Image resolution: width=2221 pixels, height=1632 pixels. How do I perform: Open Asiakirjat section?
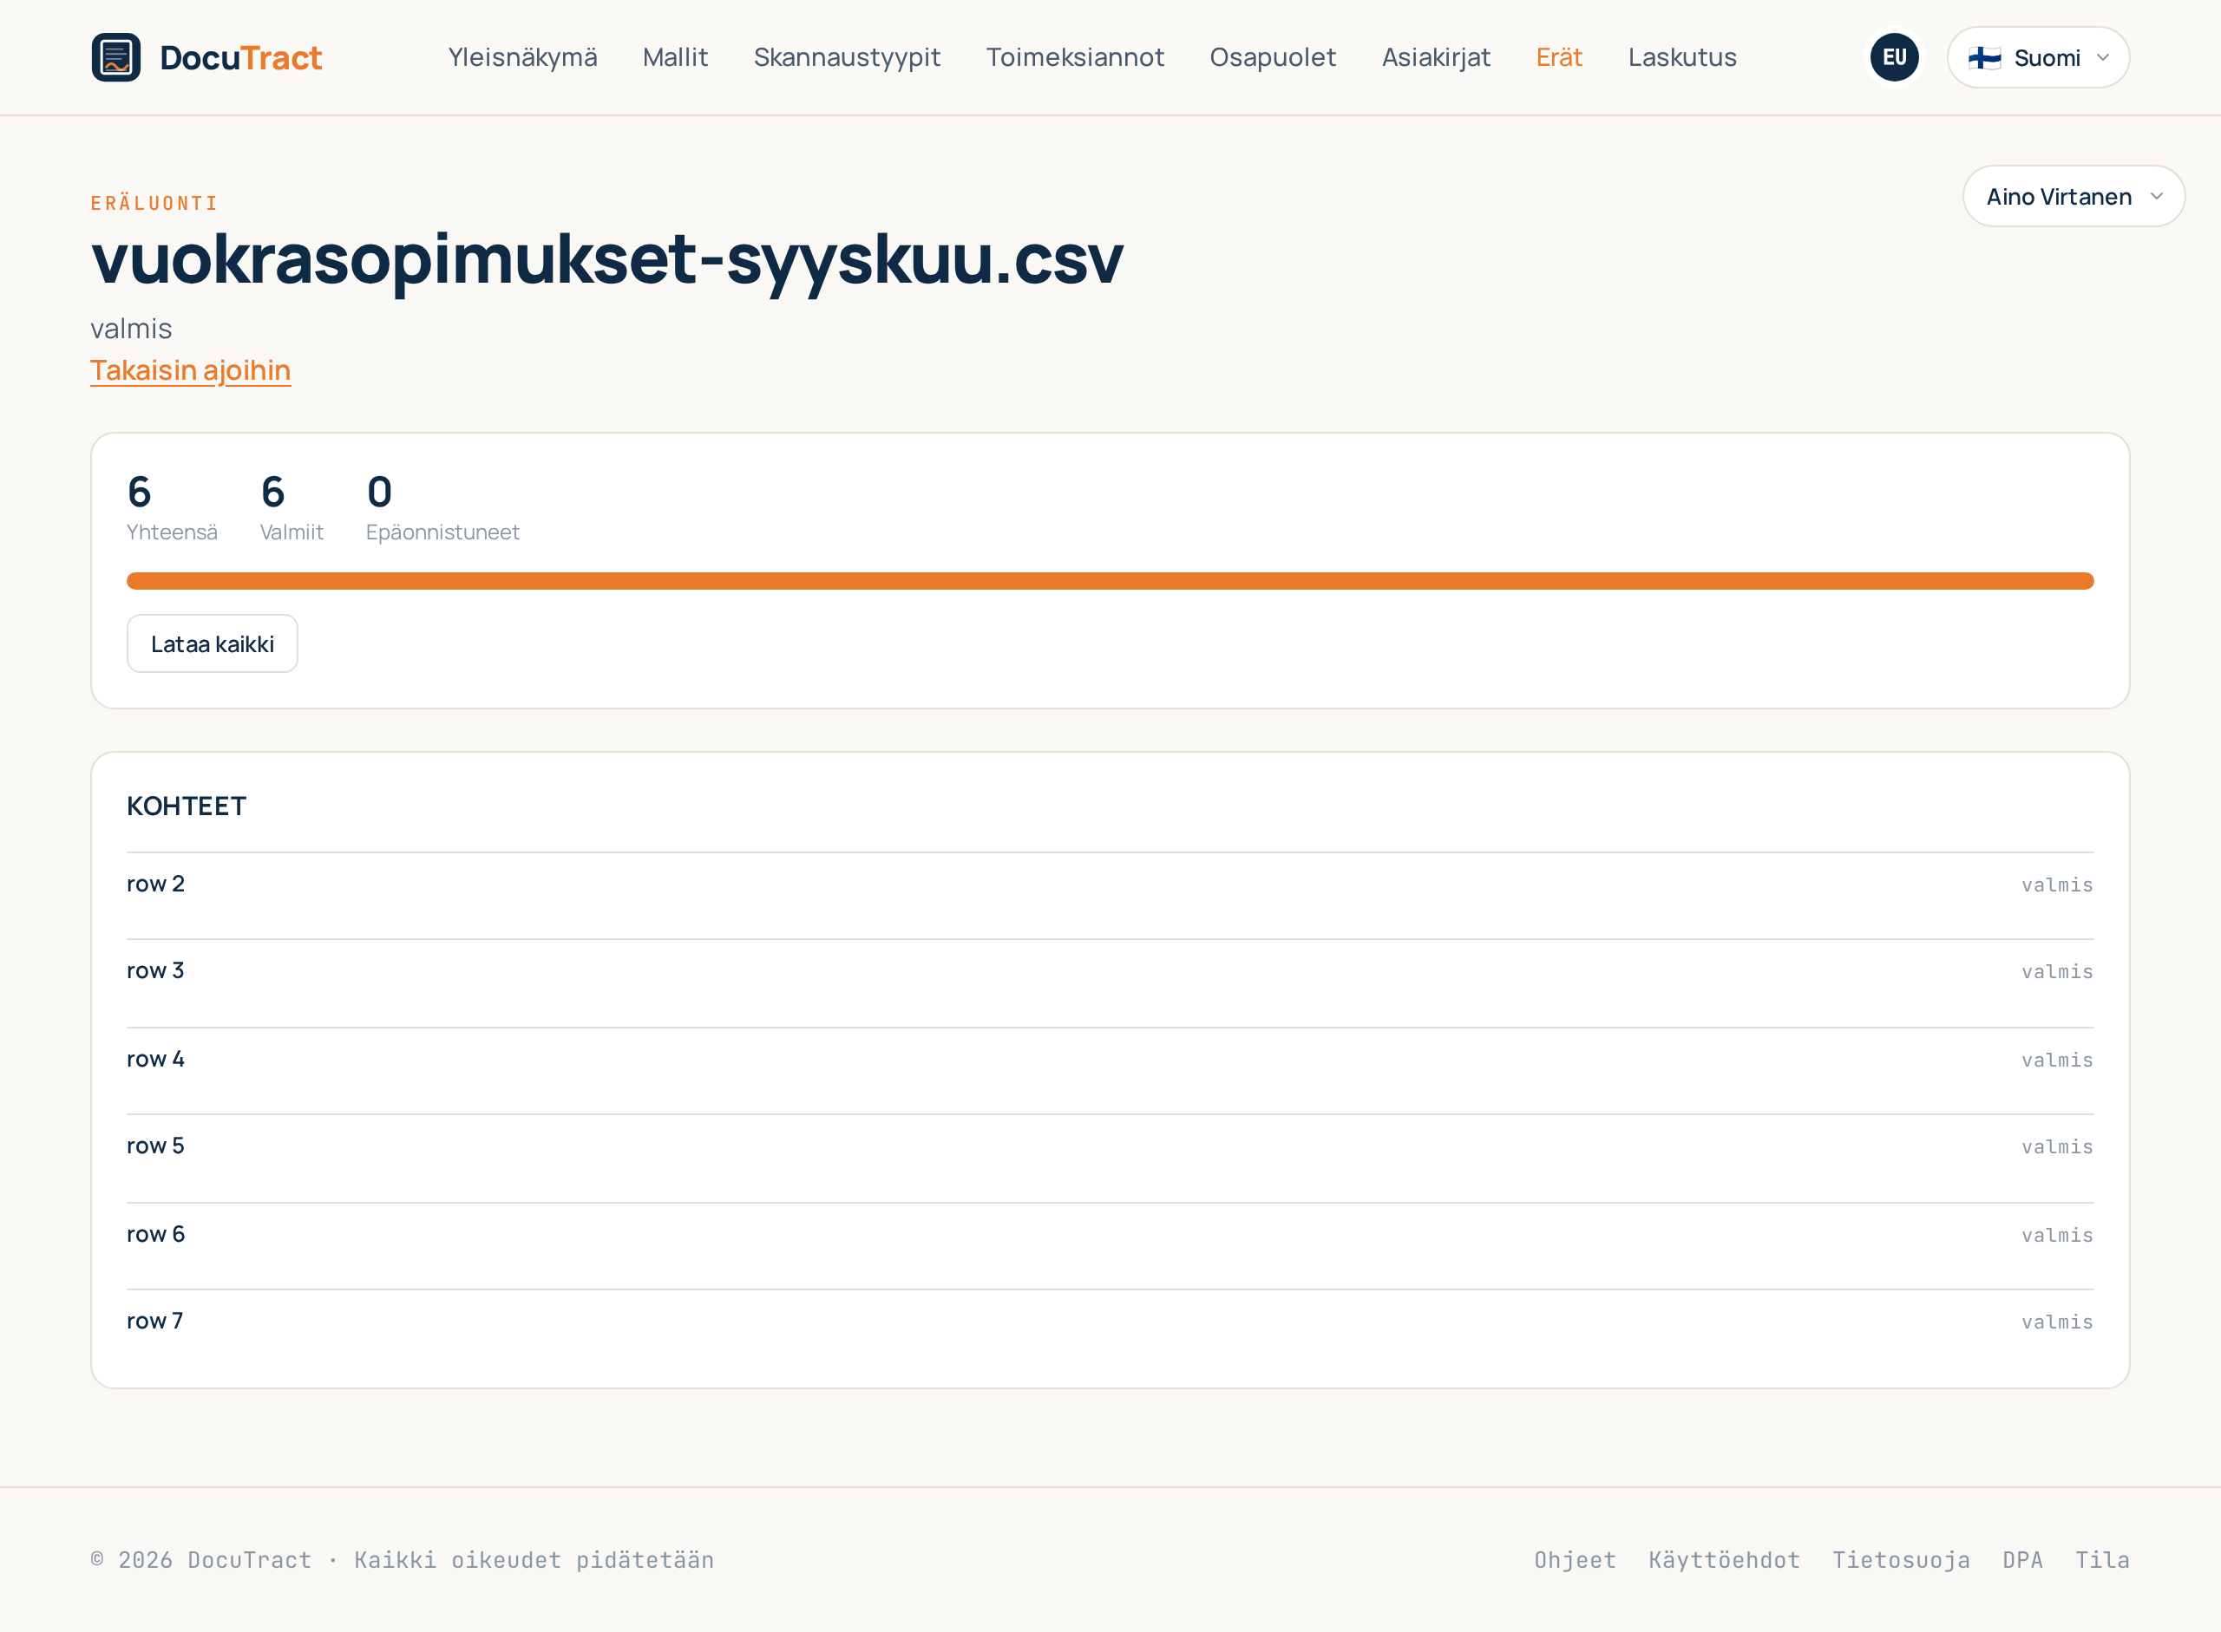[1435, 57]
